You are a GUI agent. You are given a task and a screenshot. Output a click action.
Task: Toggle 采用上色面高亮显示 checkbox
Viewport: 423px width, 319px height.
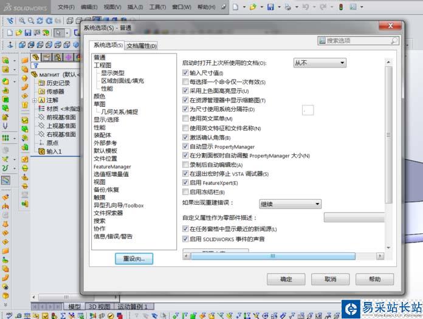185,91
